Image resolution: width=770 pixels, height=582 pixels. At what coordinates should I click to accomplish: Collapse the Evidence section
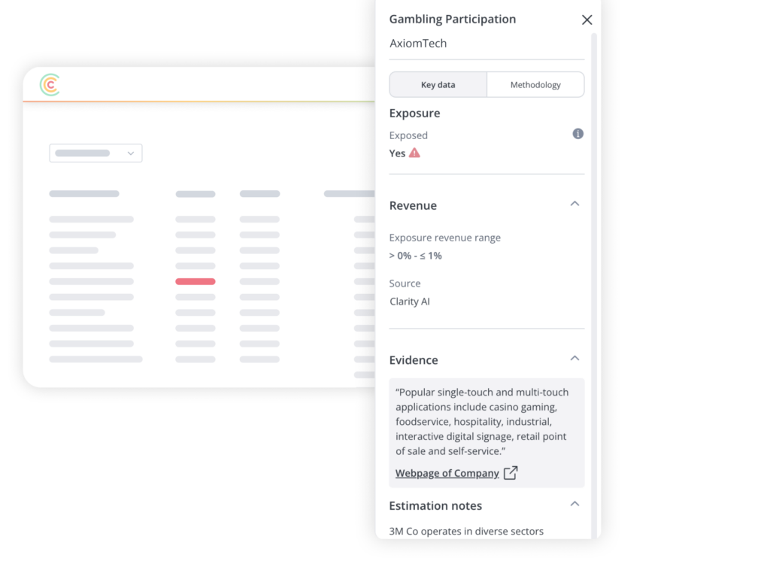574,359
